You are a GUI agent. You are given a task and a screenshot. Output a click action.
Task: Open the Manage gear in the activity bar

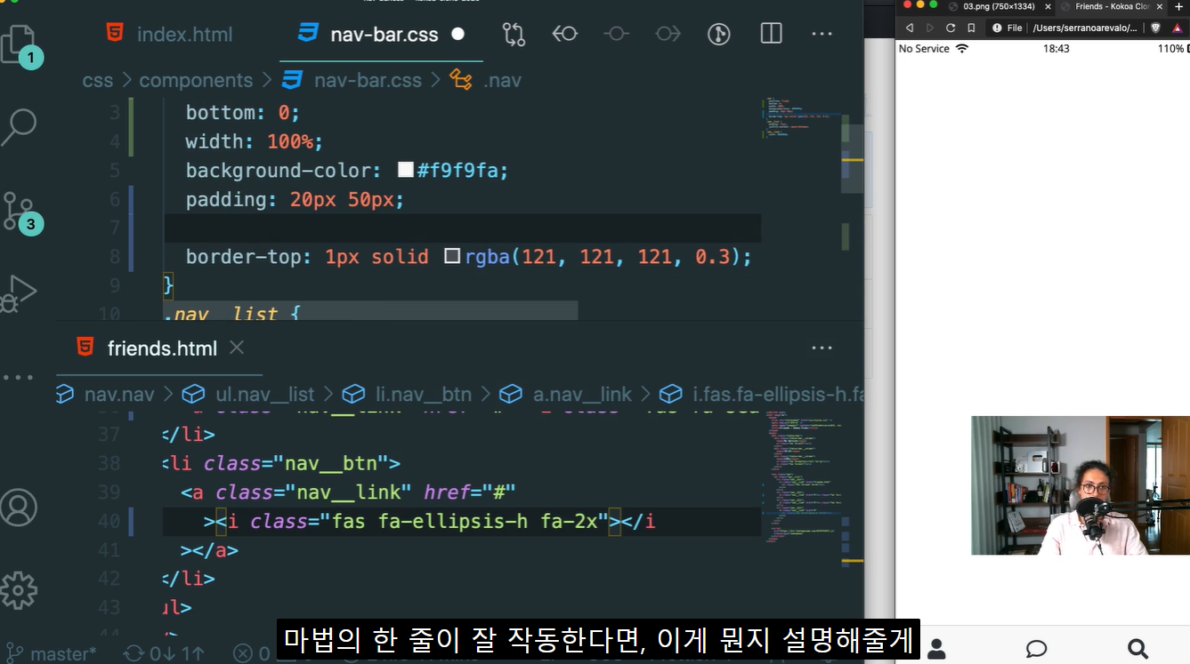18,590
